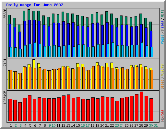
Task: Click day label 23 on the x-axis
Action: pos(117,125)
